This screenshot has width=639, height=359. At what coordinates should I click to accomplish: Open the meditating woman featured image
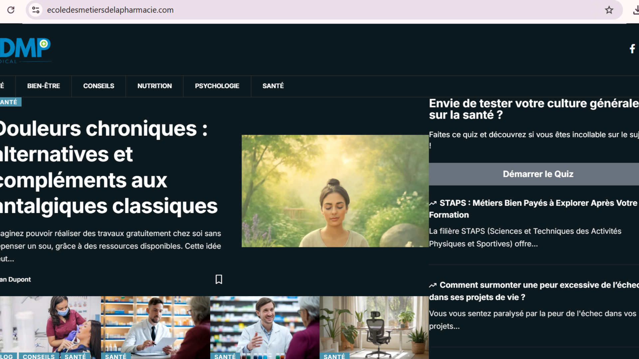pyautogui.click(x=335, y=191)
